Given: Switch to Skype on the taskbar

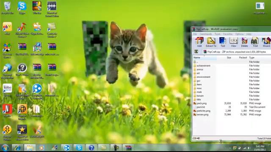Looking at the screenshot, I should coord(79,148).
